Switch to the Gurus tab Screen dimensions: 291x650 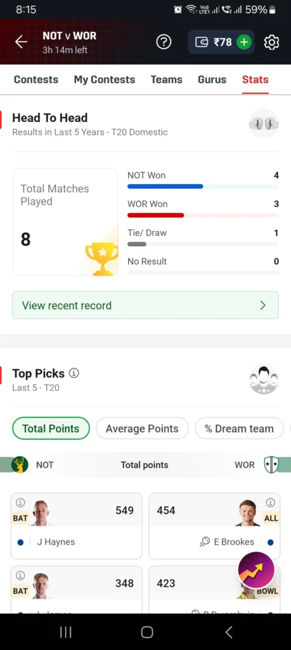(212, 79)
